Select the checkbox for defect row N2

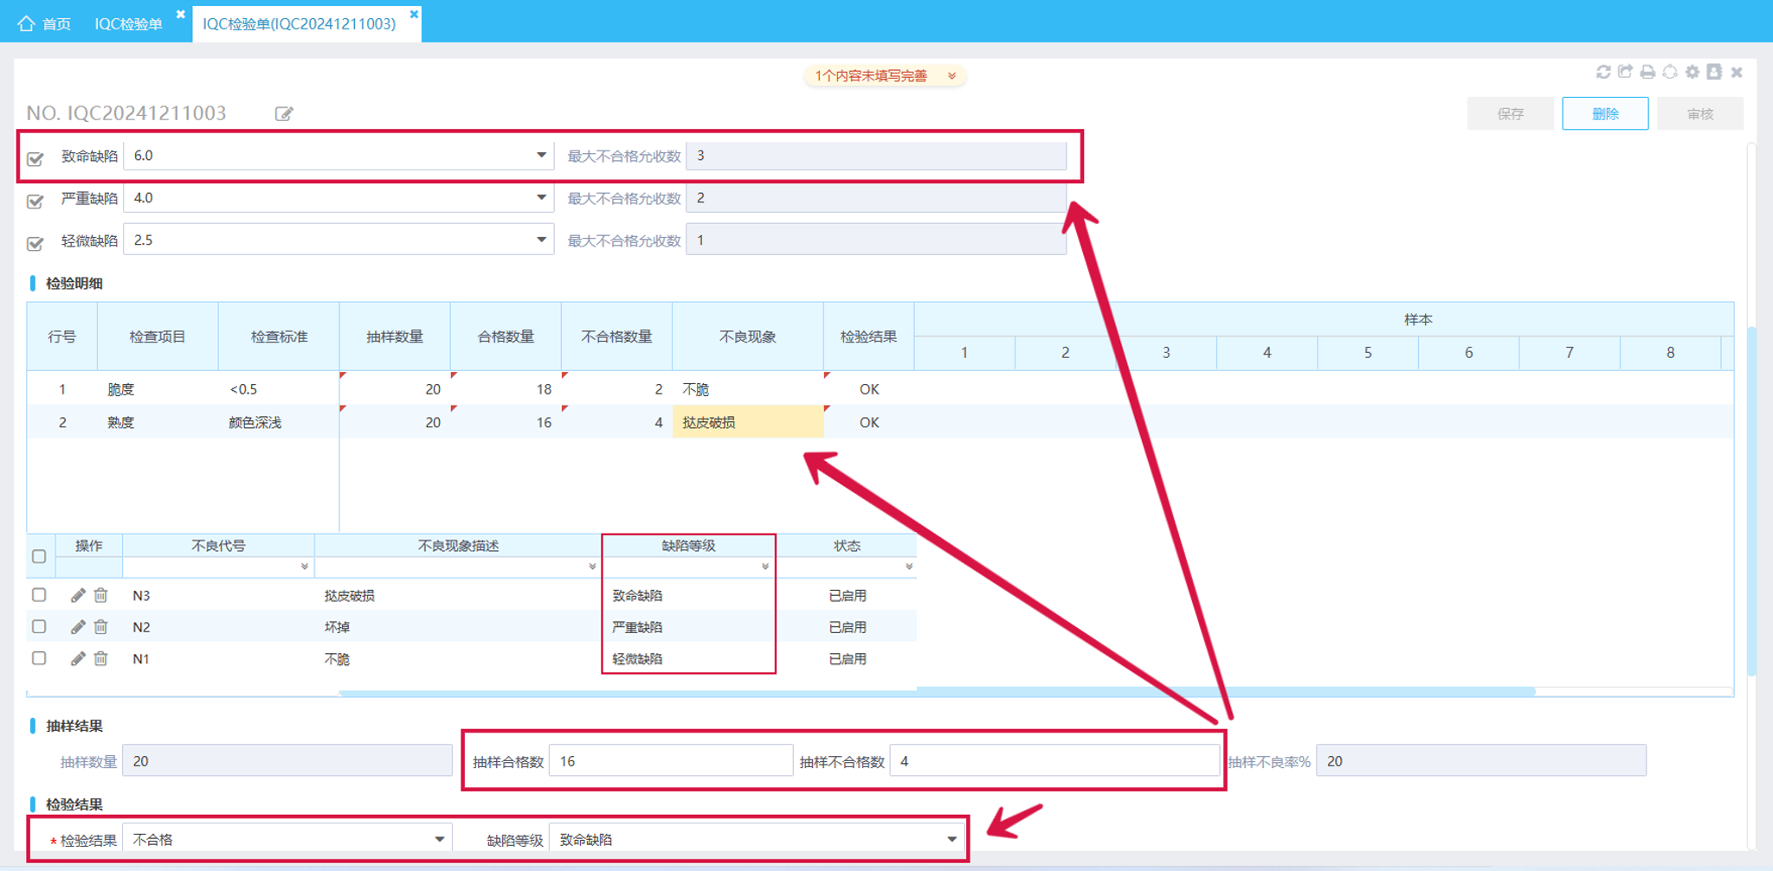[39, 627]
